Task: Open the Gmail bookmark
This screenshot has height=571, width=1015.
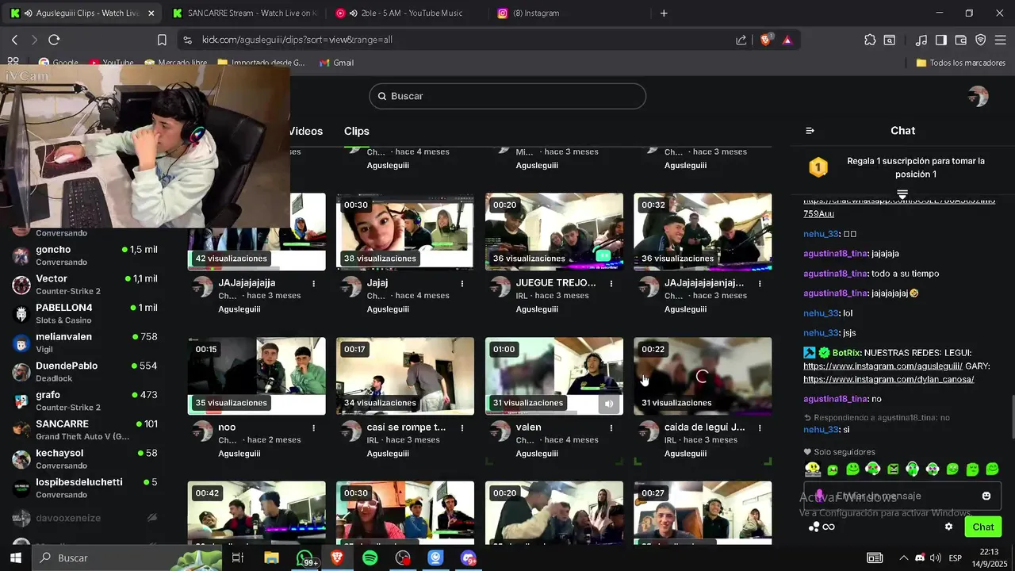Action: coord(336,63)
